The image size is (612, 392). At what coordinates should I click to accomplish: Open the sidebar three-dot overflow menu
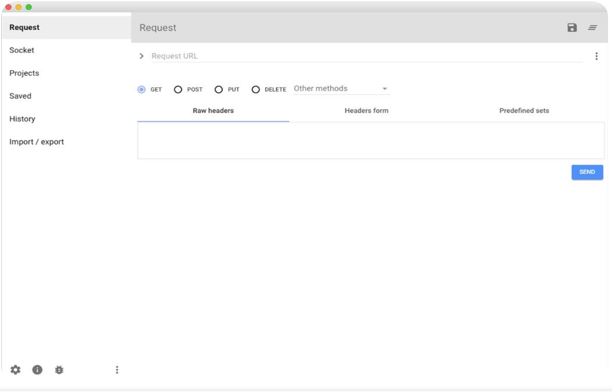[117, 370]
